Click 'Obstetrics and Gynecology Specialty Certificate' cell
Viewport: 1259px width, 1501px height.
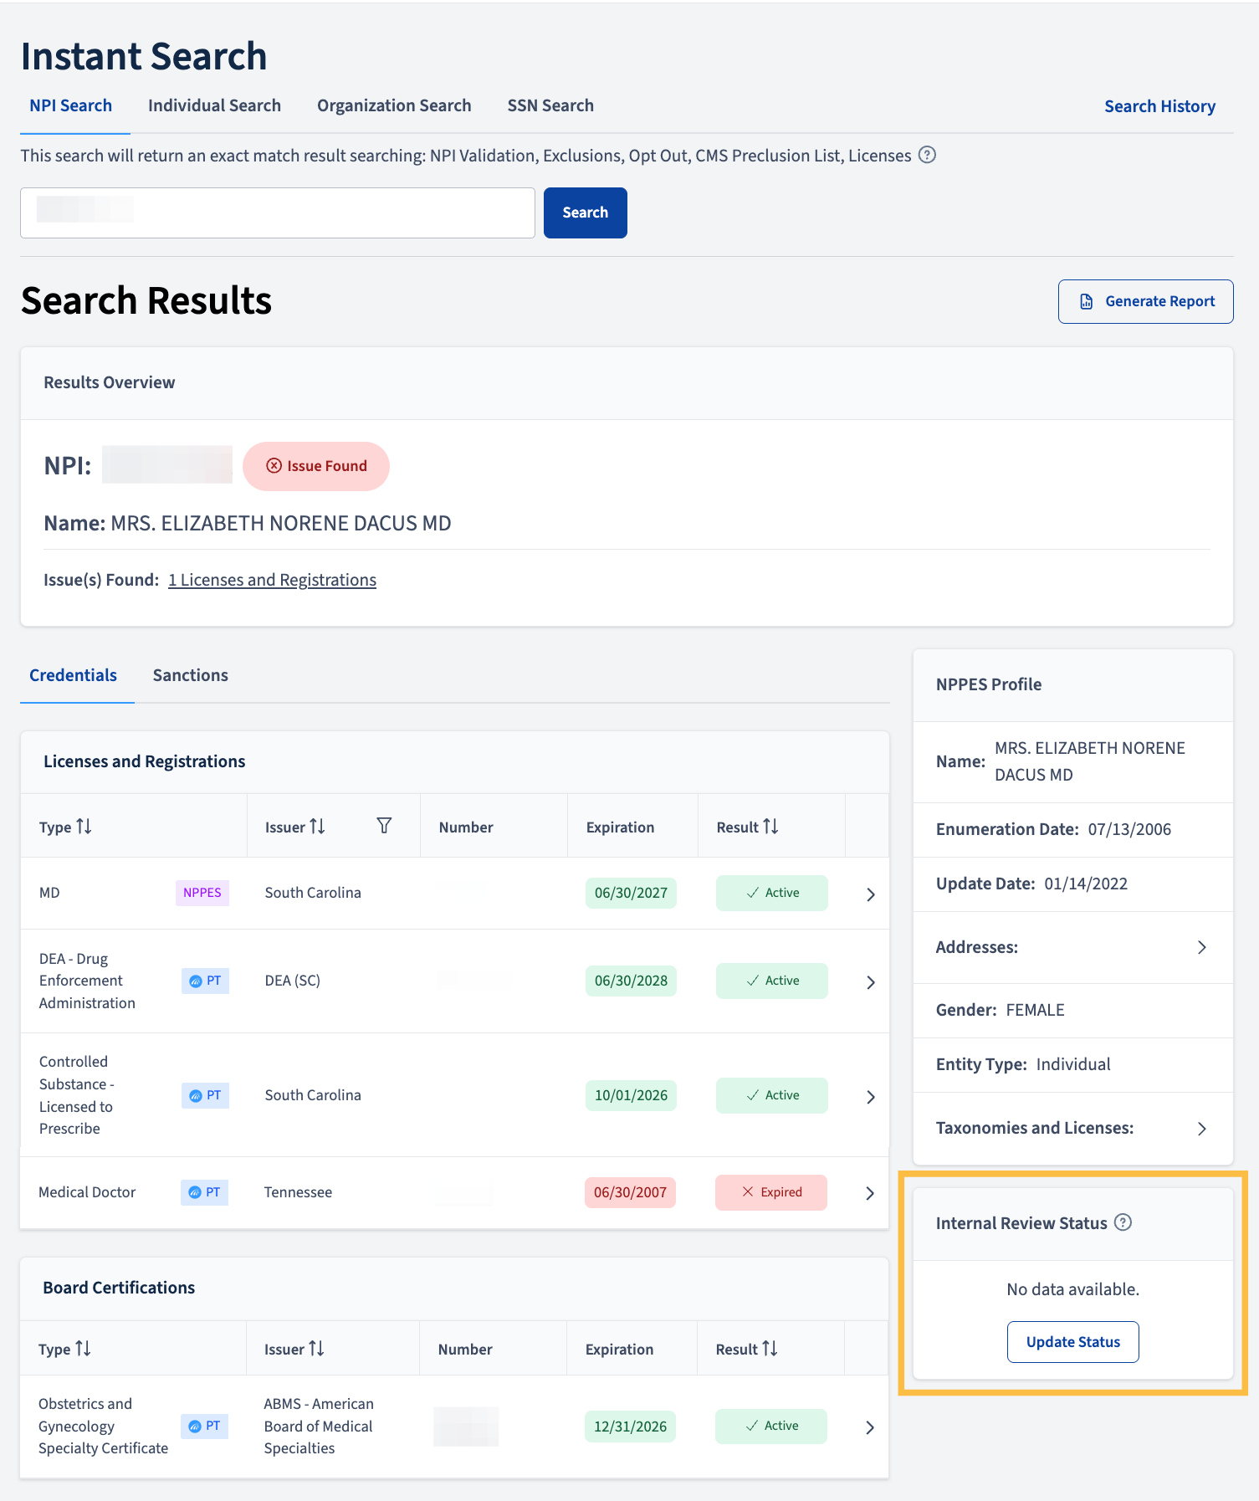pos(103,1426)
